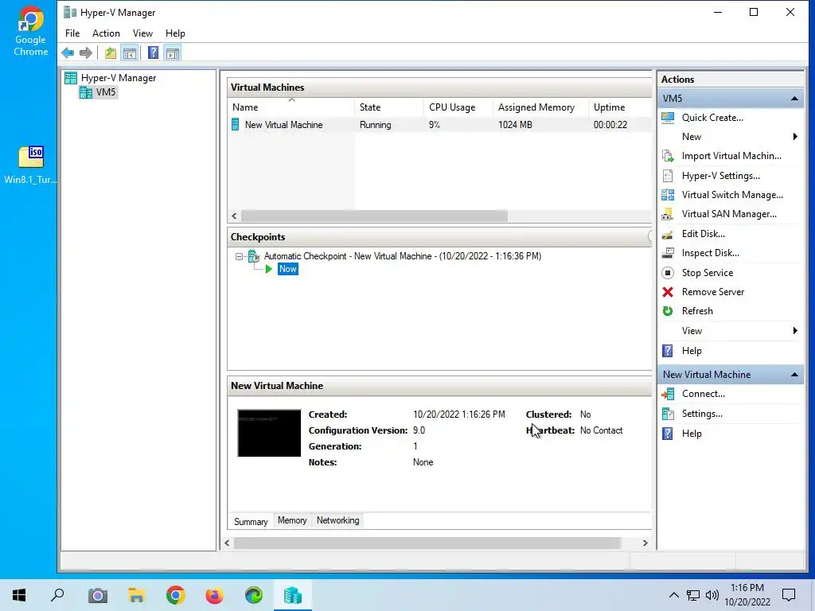The image size is (815, 611).
Task: Toggle the console tree toolbar icon
Action: pos(130,53)
